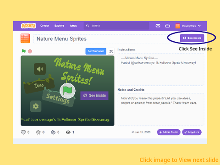The width and height of the screenshot is (220, 165).
Task: Start project with center green flag
Action: pyautogui.click(x=67, y=91)
